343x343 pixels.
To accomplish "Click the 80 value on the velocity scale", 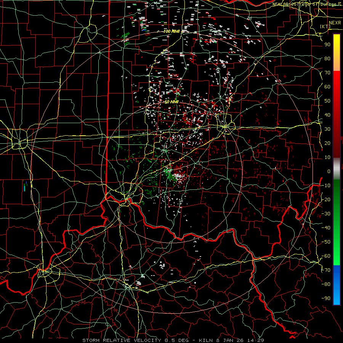I will pyautogui.click(x=327, y=59).
